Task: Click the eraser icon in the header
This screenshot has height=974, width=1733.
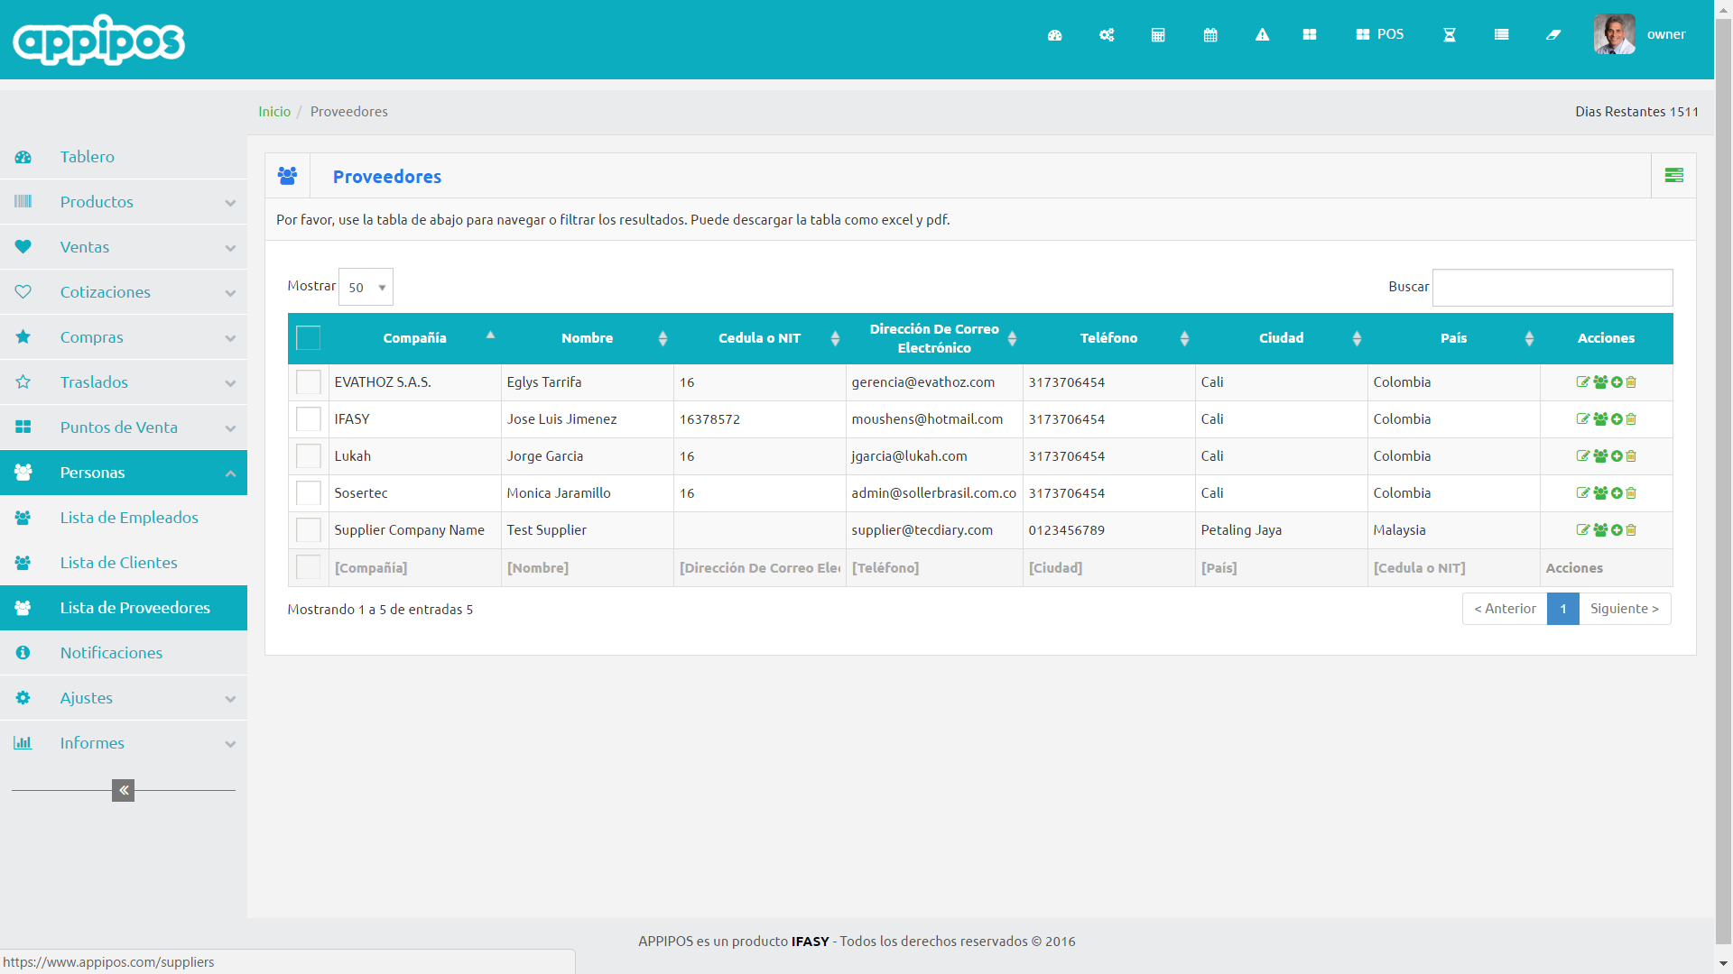Action: click(x=1553, y=35)
